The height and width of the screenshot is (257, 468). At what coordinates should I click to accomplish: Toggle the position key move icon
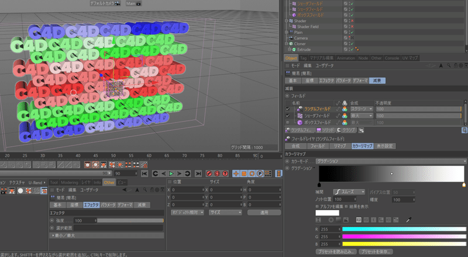pos(236,173)
